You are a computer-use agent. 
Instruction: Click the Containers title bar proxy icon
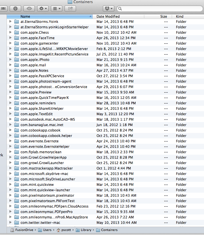click(x=70, y=2)
